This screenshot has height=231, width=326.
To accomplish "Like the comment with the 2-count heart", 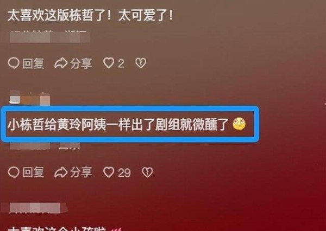I will pyautogui.click(x=109, y=63).
